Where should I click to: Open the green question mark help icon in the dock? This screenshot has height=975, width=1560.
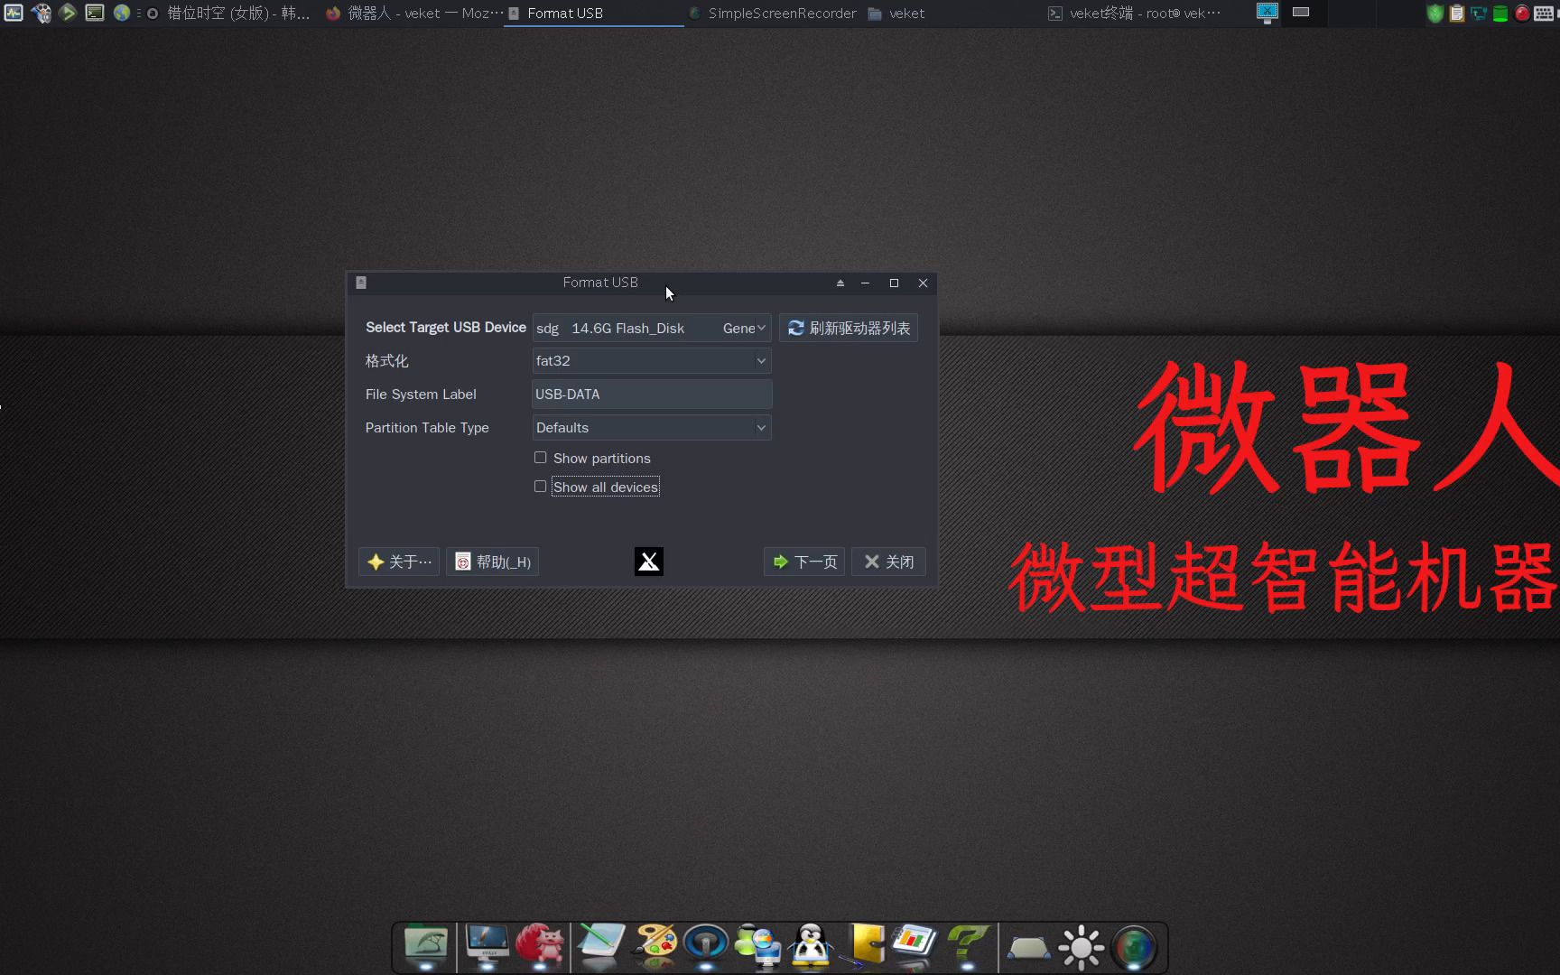(968, 945)
